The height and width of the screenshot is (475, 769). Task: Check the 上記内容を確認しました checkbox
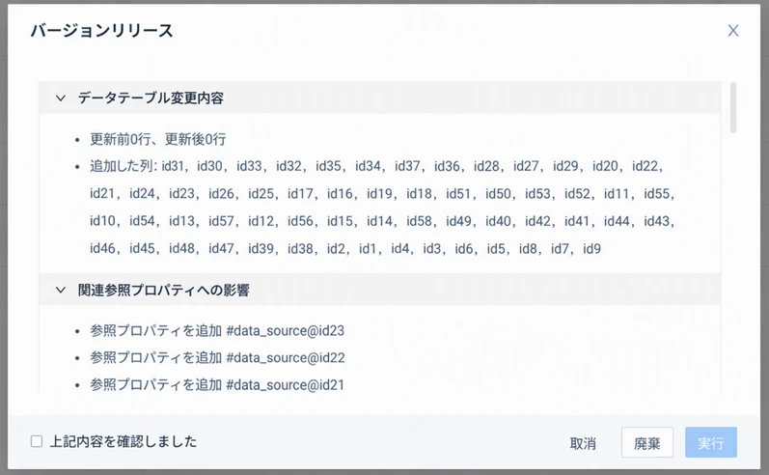pyautogui.click(x=37, y=441)
